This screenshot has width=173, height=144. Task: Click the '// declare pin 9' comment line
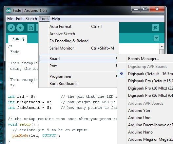pos(50,130)
